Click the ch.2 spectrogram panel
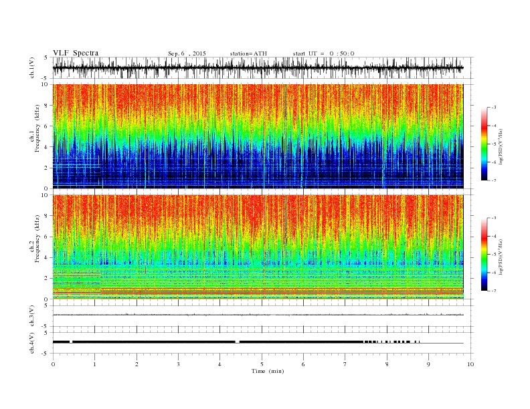Viewport: 530px width, 409px height. [258, 247]
